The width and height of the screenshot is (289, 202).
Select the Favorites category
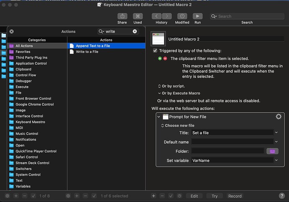37,52
